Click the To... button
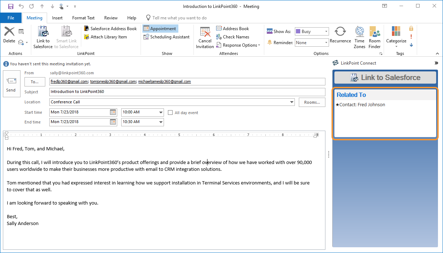Viewport: 443px width, 253px height. (x=35, y=82)
